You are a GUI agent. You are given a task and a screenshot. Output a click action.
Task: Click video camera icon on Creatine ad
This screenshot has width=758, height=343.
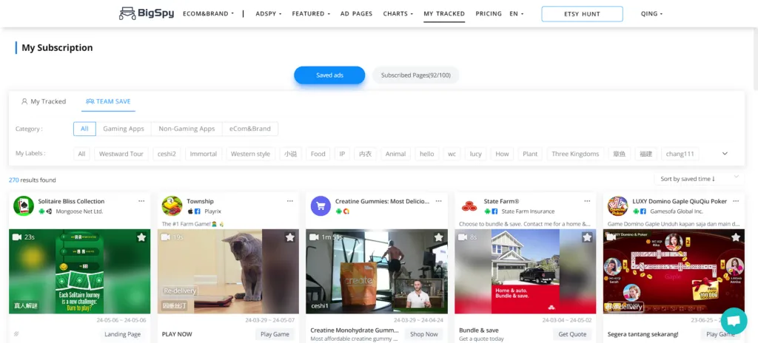pos(314,237)
